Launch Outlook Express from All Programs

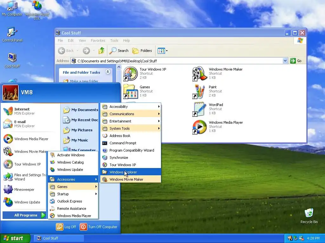coord(73,201)
